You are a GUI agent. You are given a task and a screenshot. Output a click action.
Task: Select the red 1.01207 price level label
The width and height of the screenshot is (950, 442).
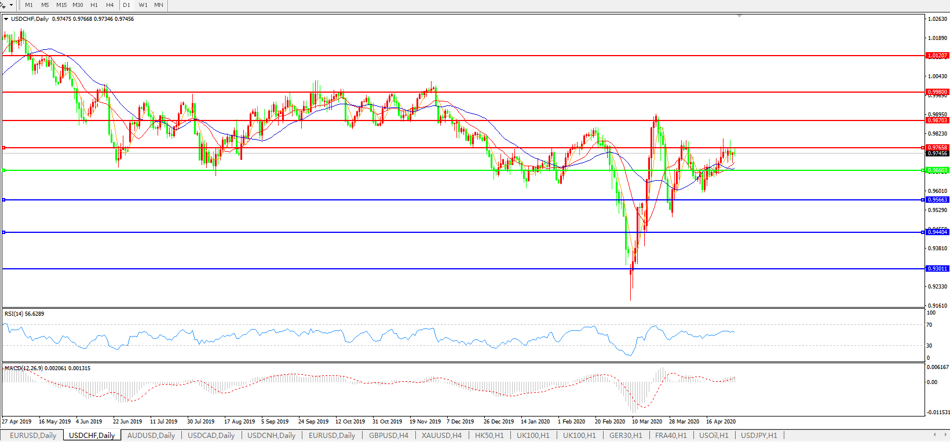[x=937, y=56]
